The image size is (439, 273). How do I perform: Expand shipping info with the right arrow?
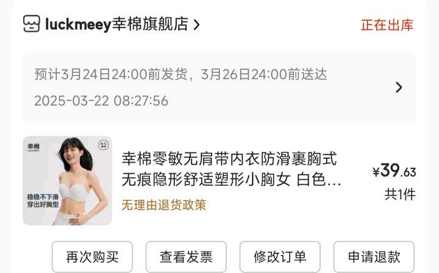pos(399,87)
